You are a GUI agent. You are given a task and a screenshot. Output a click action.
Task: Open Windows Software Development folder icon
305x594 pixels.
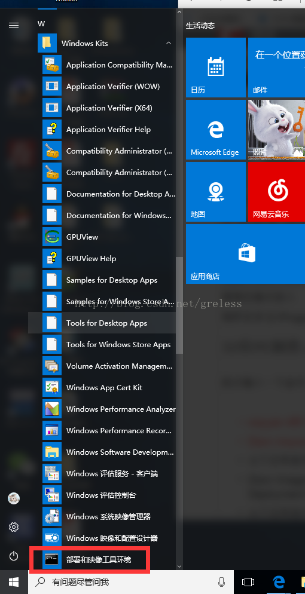click(x=52, y=452)
